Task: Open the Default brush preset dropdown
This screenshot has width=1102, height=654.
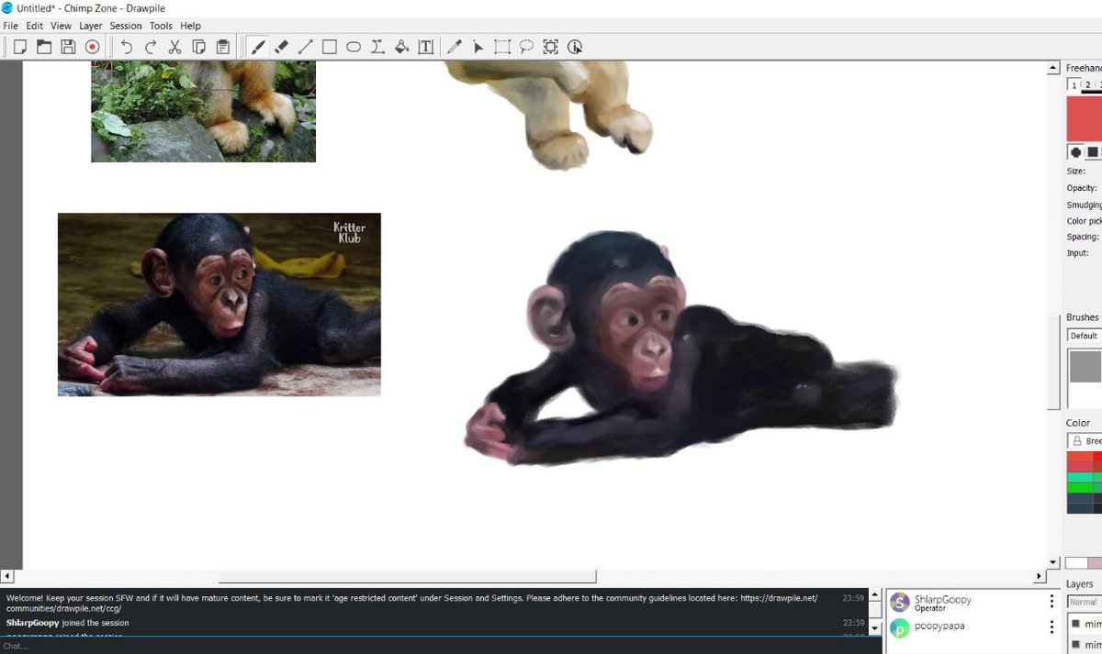Action: point(1085,336)
